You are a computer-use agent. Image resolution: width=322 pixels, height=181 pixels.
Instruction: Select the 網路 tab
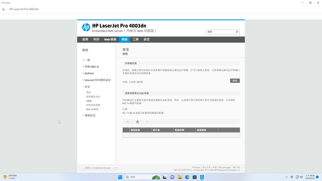[x=125, y=39]
